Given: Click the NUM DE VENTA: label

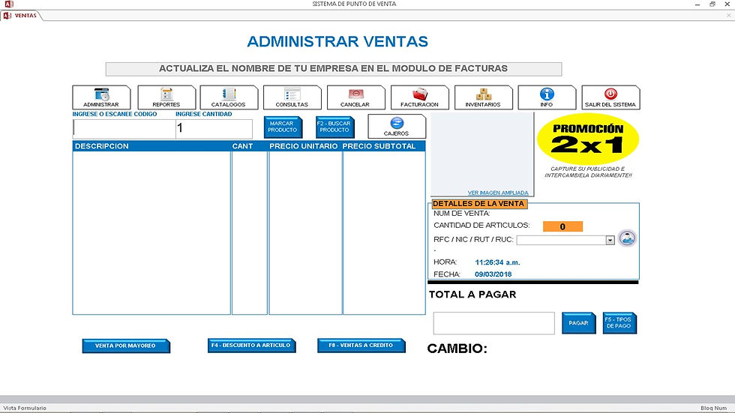Looking at the screenshot, I should point(462,214).
